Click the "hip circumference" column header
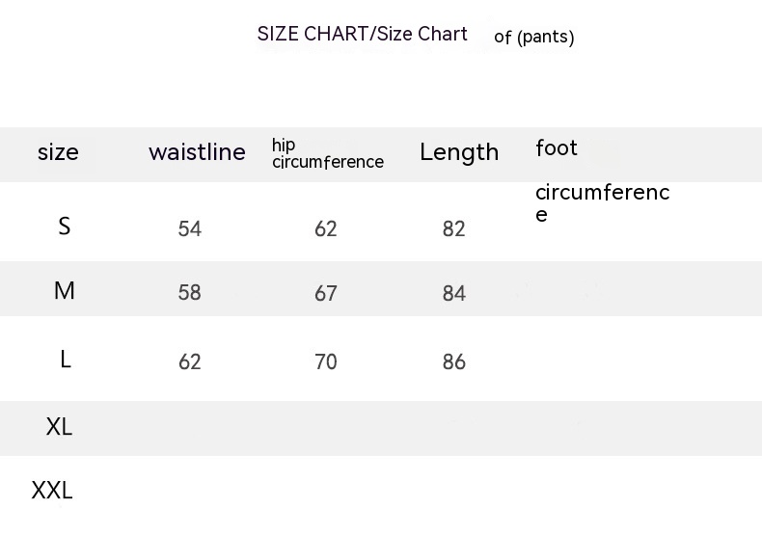 pos(327,153)
